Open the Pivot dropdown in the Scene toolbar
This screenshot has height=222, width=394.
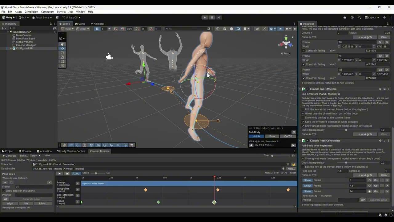[67, 29]
